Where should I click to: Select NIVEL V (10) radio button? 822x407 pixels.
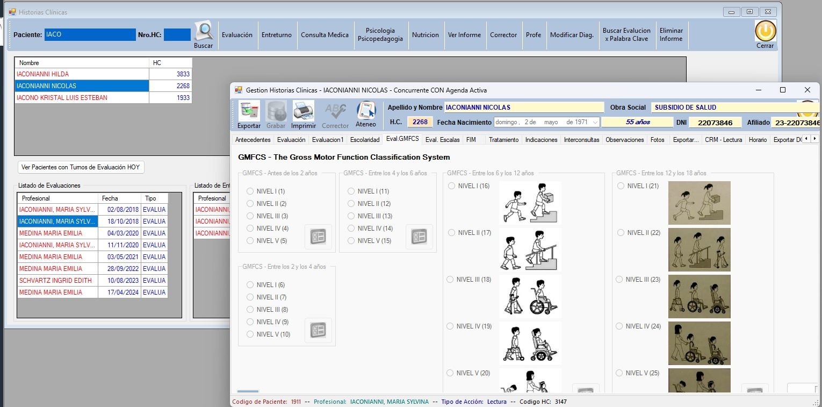[250, 334]
